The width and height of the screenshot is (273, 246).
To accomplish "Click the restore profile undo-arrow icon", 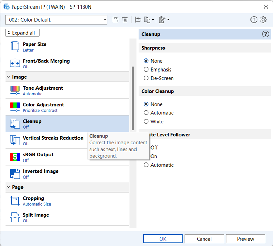I will tap(138, 20).
